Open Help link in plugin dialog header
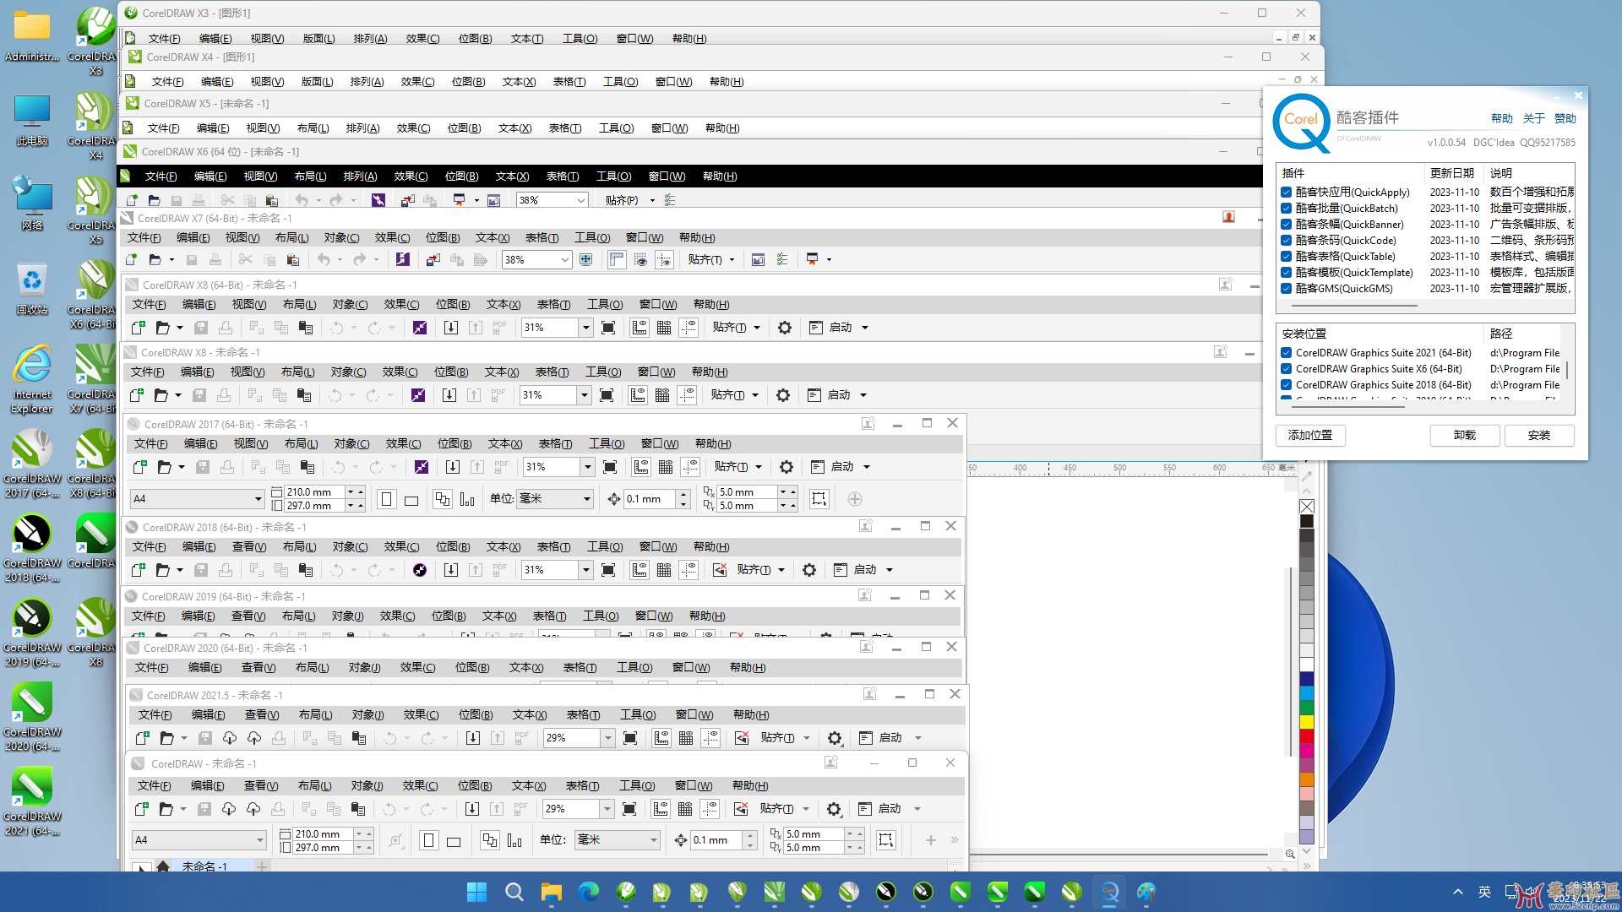Screen dimensions: 1622x912 (1502, 119)
